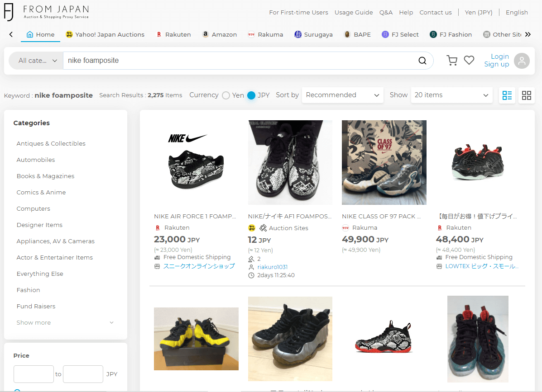Click the Login link

click(500, 56)
